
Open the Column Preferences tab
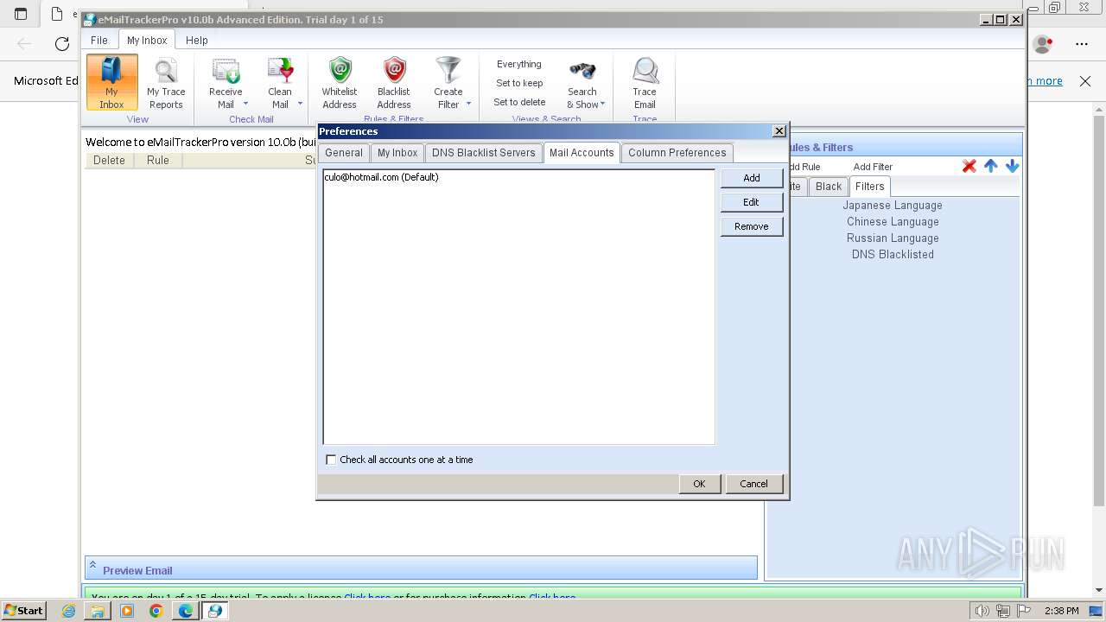point(677,153)
